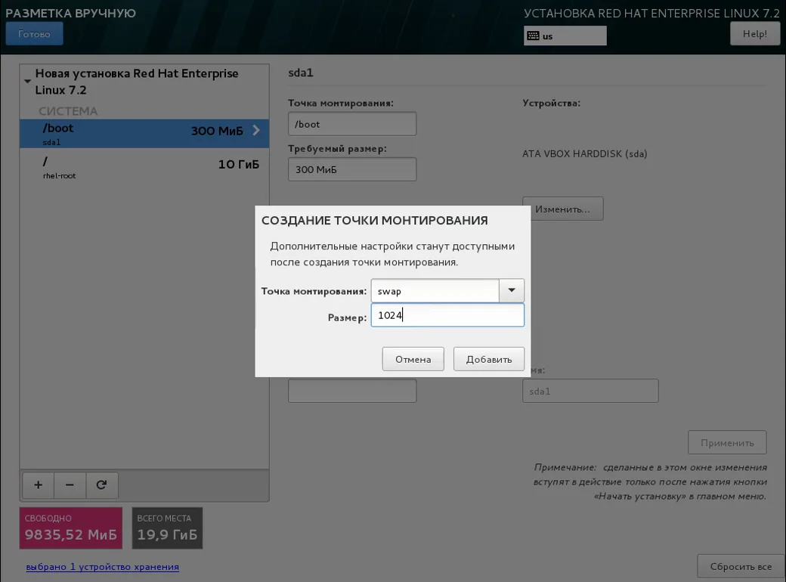Viewport: 786px width, 582px height.
Task: Select the /boot sda1 partition row
Action: click(x=144, y=133)
